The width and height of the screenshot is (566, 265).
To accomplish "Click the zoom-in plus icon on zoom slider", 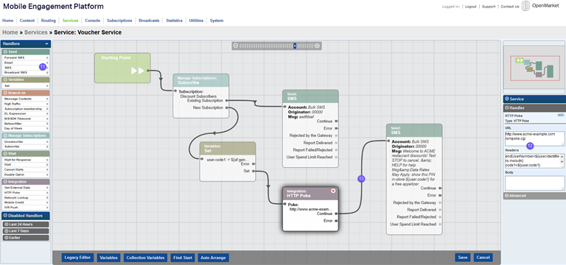I will point(317,46).
